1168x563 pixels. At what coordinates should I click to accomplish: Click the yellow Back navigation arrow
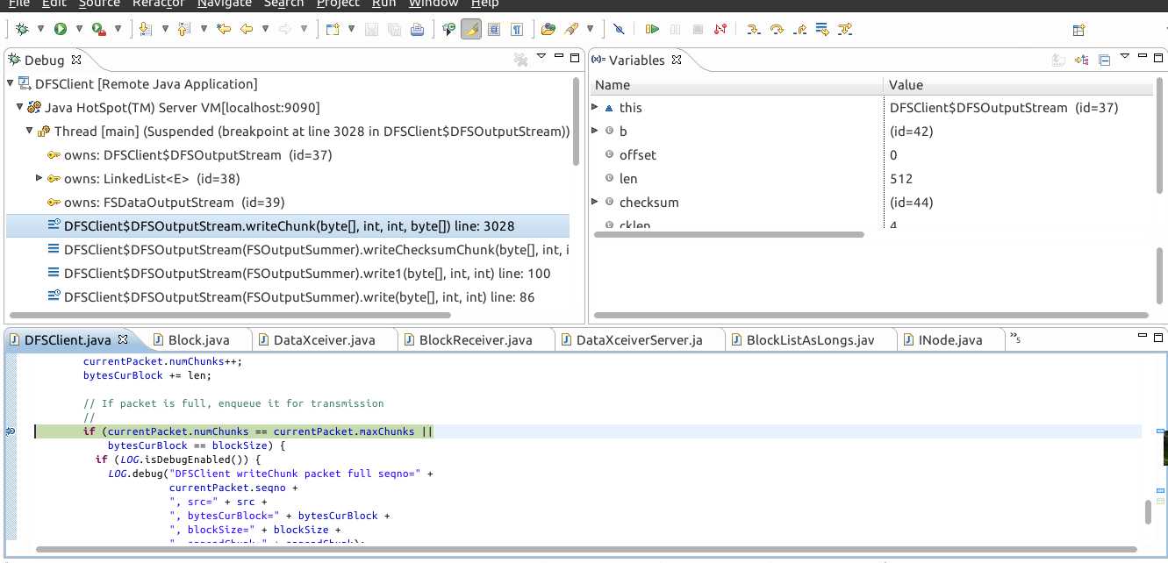click(247, 29)
